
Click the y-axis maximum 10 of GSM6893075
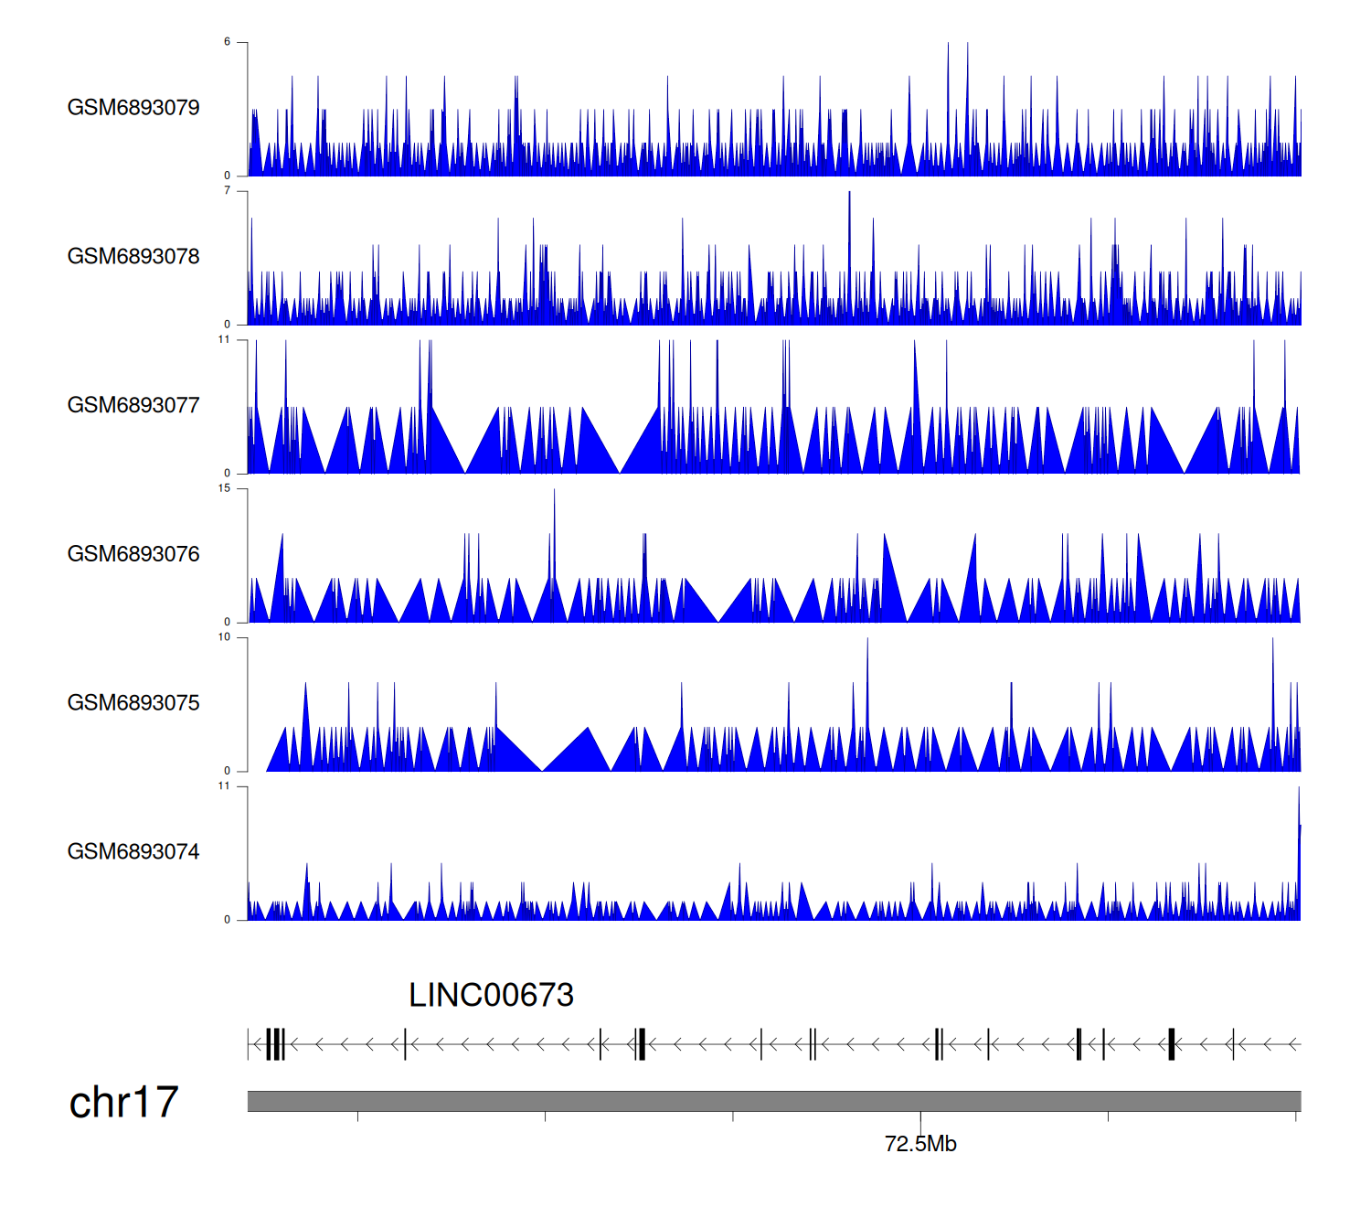pos(225,637)
